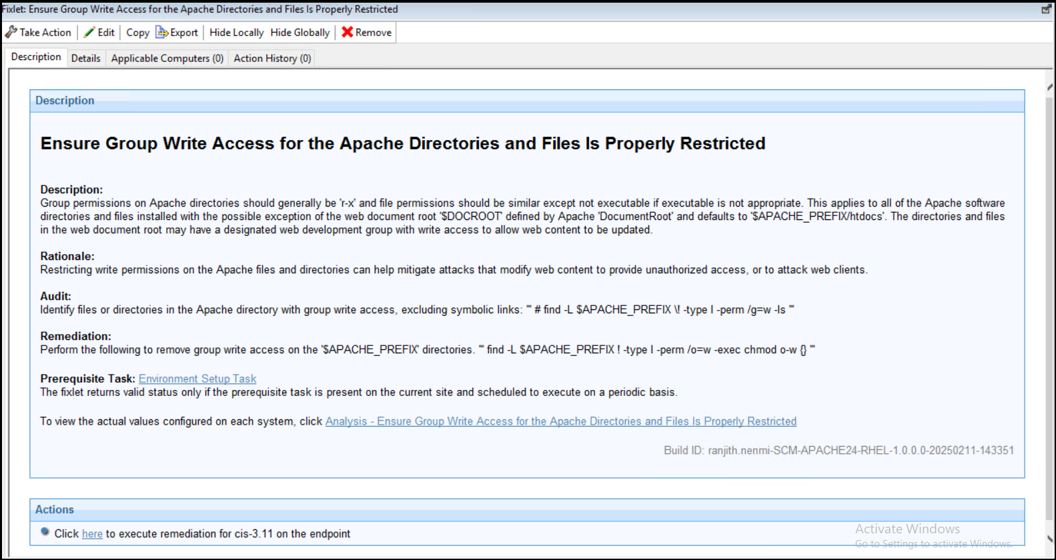Click the large fixlet title heading

click(403, 143)
